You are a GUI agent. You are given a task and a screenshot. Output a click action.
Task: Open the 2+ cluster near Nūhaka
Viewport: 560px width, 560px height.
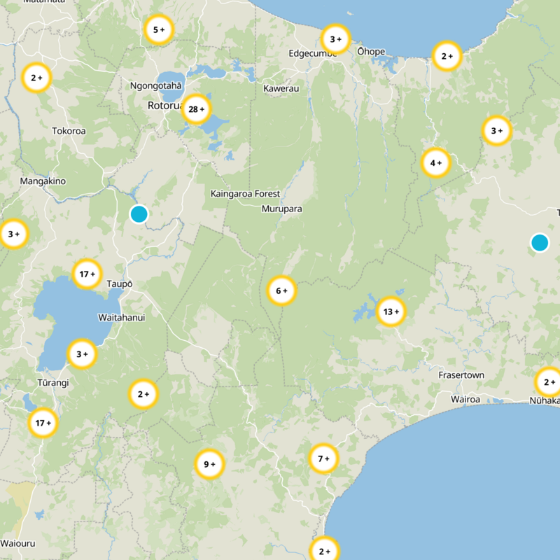click(549, 382)
